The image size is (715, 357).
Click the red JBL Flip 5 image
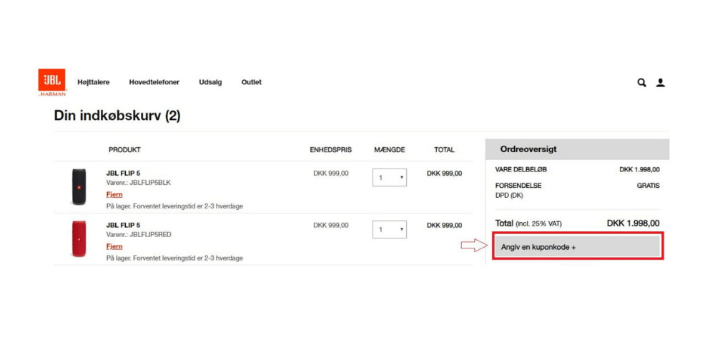[x=79, y=238]
